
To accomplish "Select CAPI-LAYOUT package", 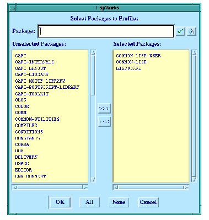I will tap(30, 68).
